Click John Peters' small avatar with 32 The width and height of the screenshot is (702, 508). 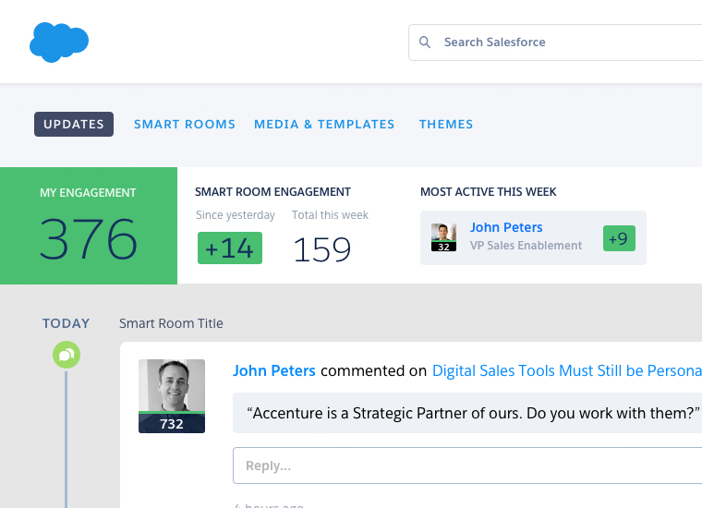(443, 237)
